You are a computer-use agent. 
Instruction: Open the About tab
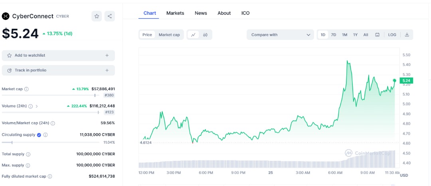[x=224, y=13]
